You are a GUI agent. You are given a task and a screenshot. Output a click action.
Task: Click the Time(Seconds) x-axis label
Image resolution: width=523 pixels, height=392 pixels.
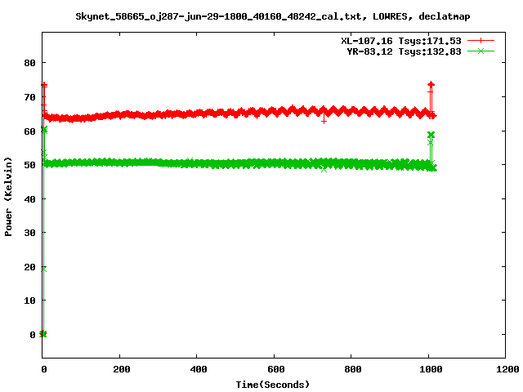(272, 385)
